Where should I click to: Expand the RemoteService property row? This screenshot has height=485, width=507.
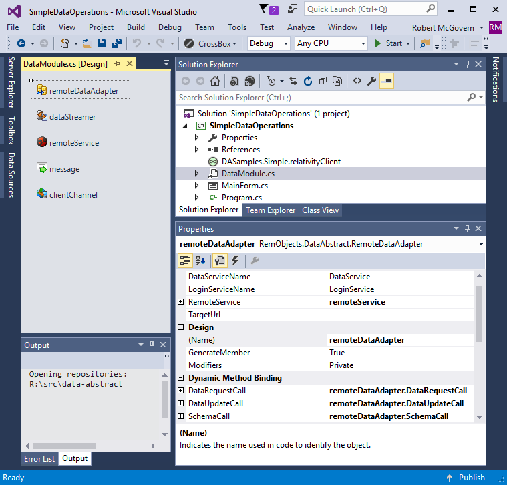click(x=181, y=302)
